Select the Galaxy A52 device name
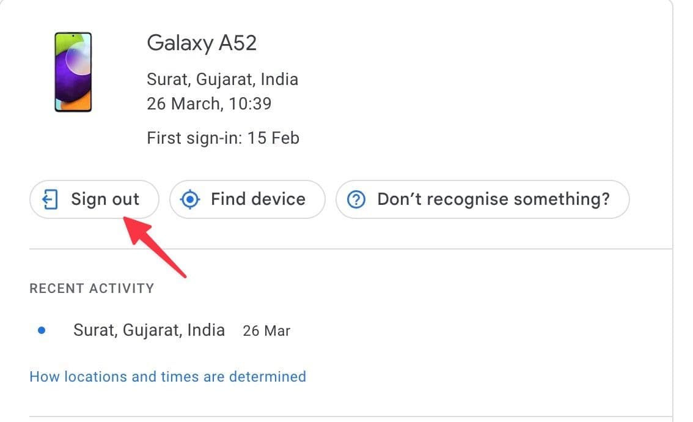Image resolution: width=693 pixels, height=422 pixels. click(202, 43)
